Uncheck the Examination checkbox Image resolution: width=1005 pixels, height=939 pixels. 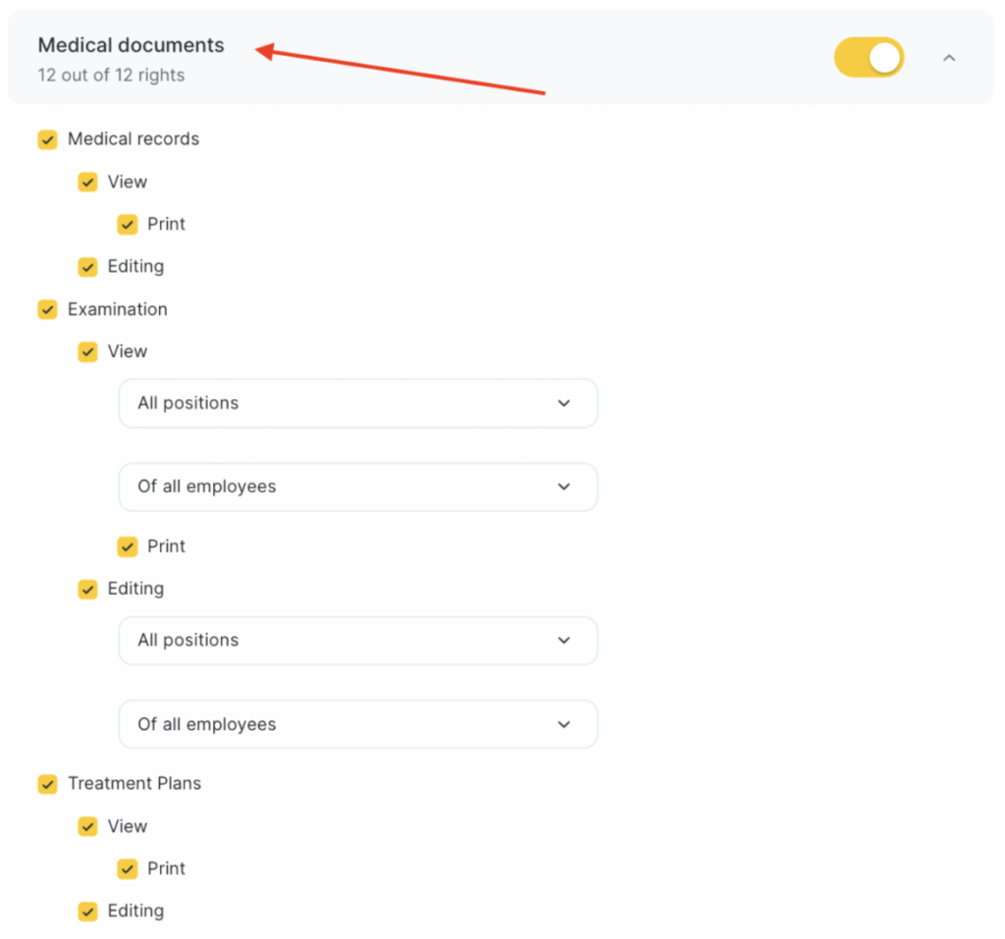tap(47, 310)
